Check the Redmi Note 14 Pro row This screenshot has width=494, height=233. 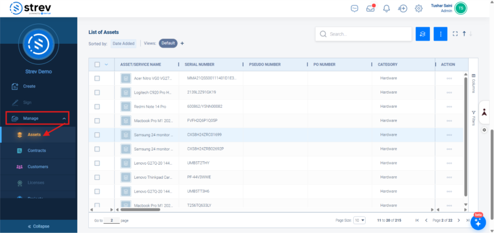click(97, 106)
